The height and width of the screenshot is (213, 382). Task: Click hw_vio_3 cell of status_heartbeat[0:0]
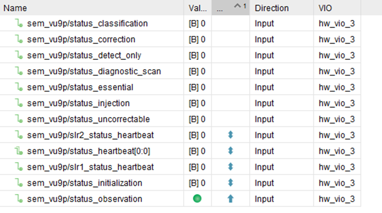coord(337,151)
